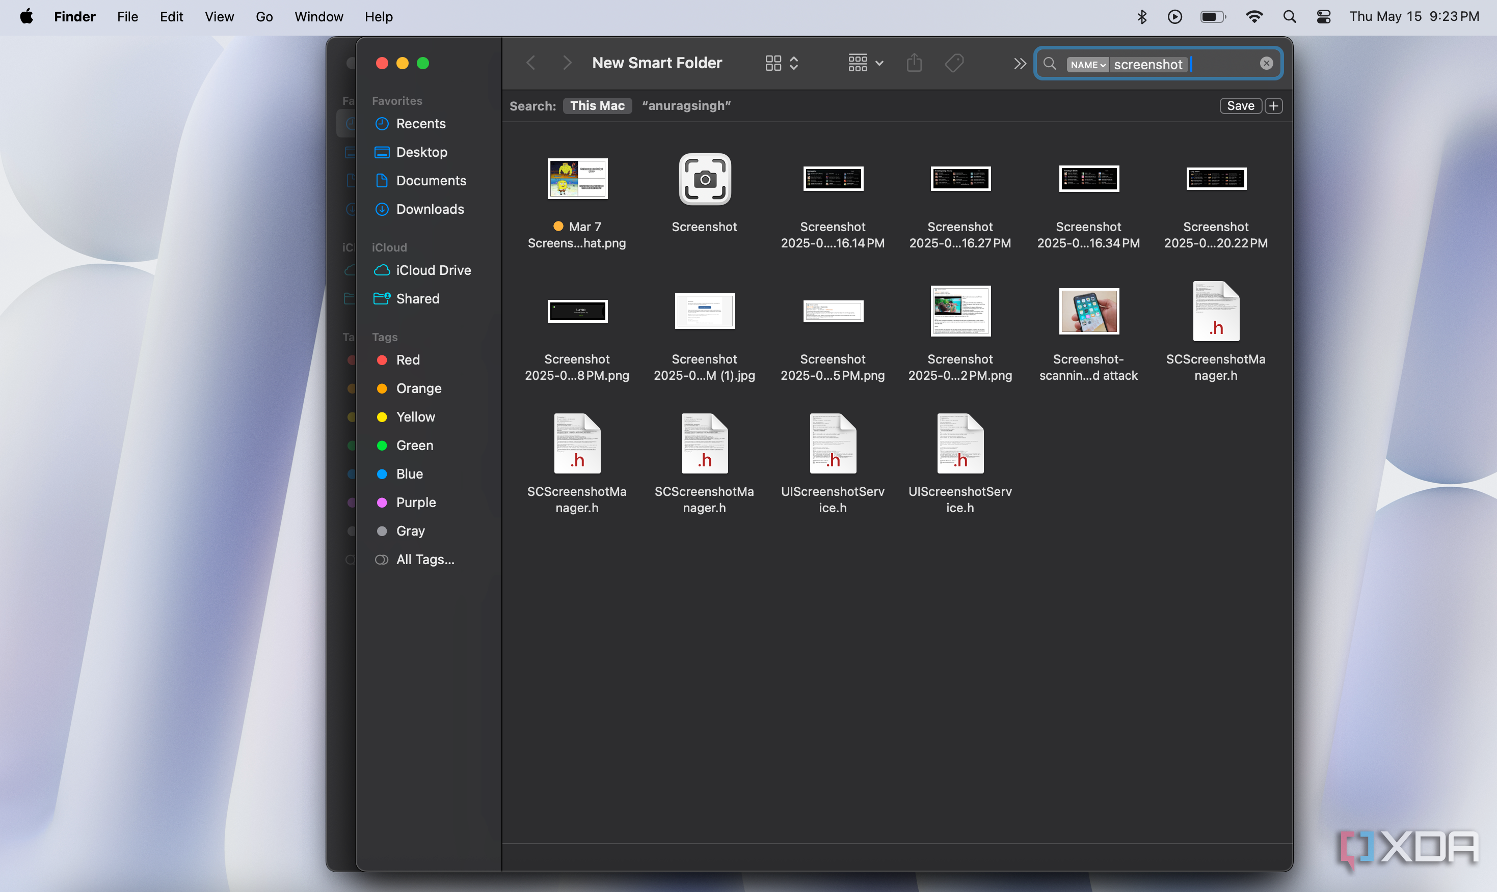This screenshot has width=1497, height=892.
Task: Open the toolbar overflow double-chevron
Action: pos(1020,63)
